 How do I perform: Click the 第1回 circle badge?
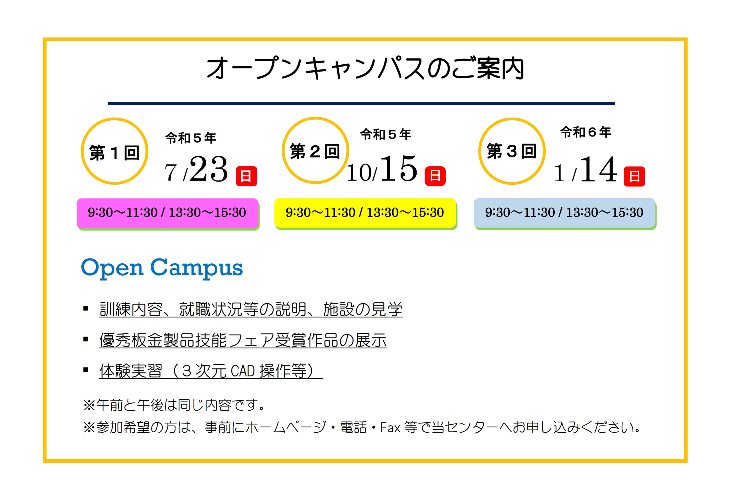click(x=115, y=151)
